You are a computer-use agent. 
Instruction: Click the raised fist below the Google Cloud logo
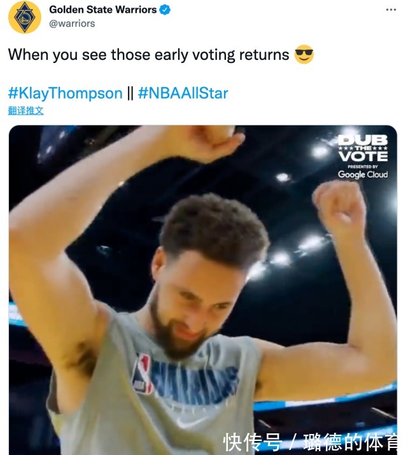(339, 204)
